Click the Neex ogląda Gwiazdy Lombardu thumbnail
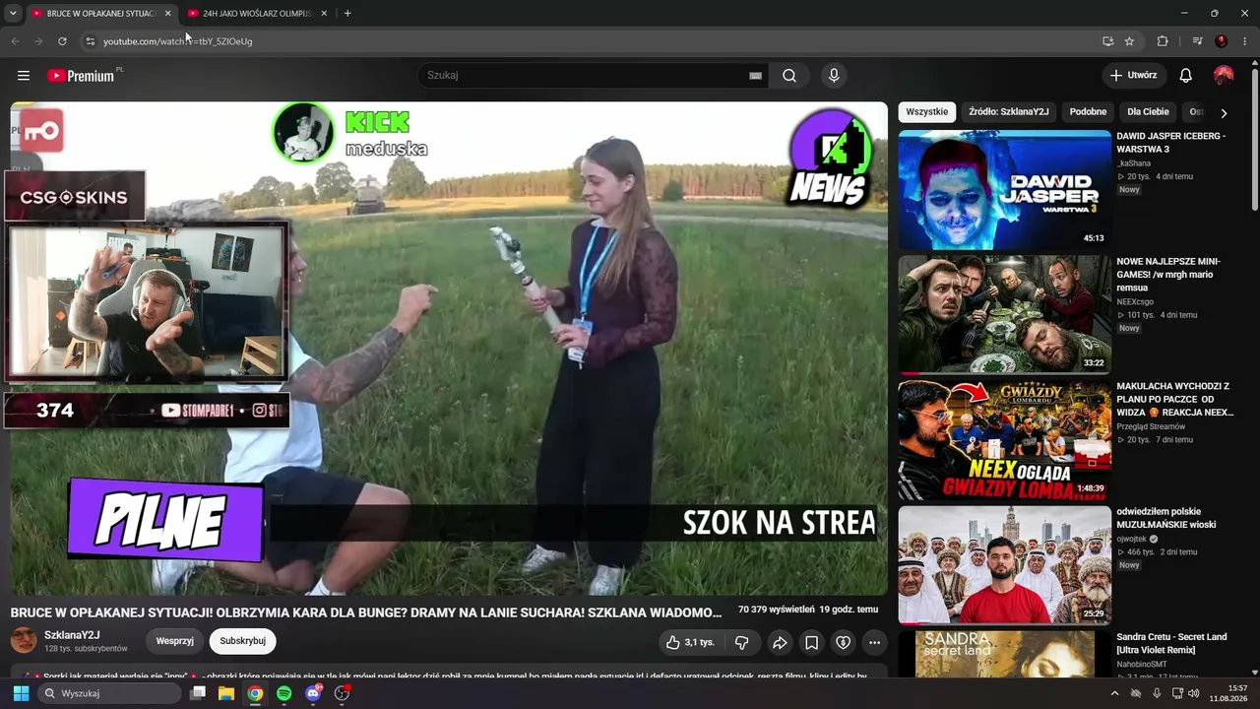The width and height of the screenshot is (1260, 709). (1004, 440)
